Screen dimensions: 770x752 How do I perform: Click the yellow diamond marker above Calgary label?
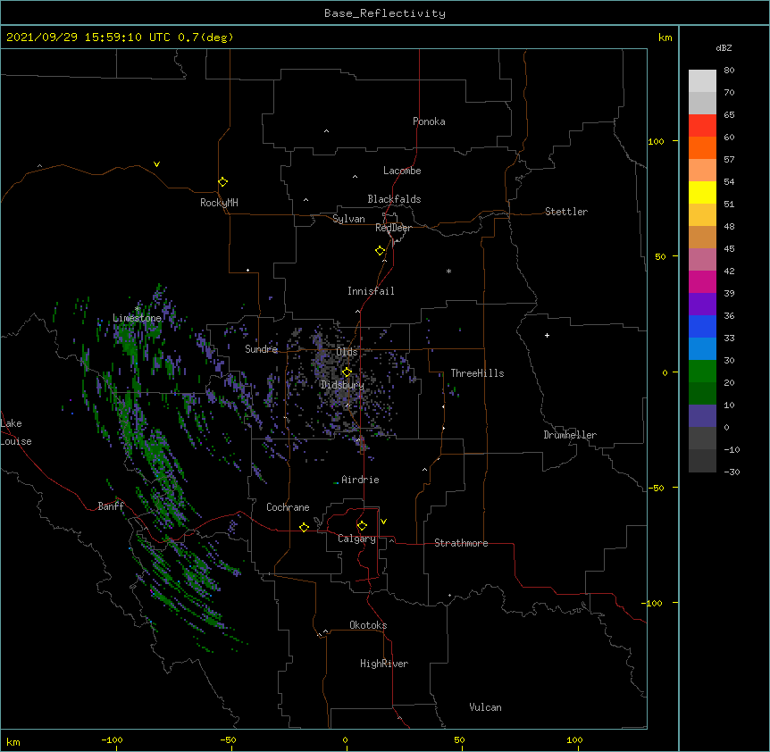(362, 526)
